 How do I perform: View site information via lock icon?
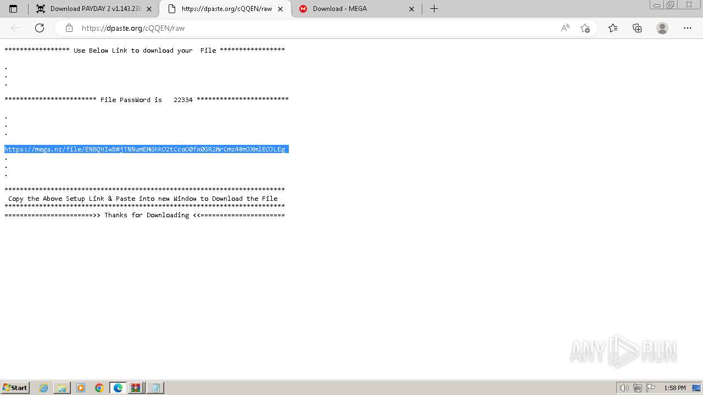(69, 28)
